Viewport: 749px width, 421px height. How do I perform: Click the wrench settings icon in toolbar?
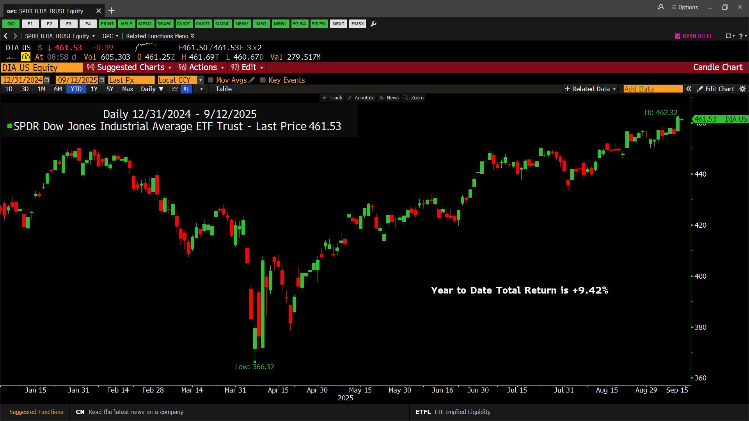coord(373,24)
